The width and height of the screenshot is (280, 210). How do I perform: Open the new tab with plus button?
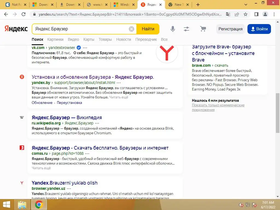[x=198, y=5]
